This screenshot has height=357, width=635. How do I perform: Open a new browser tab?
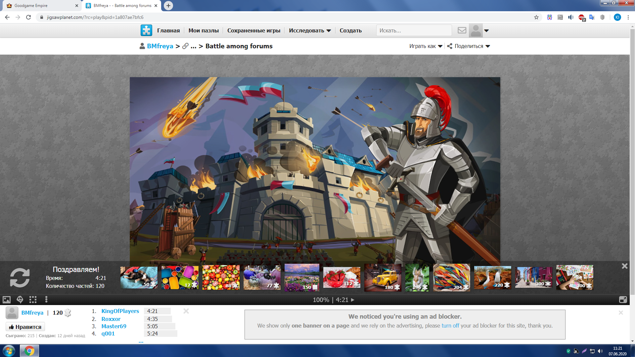168,6
